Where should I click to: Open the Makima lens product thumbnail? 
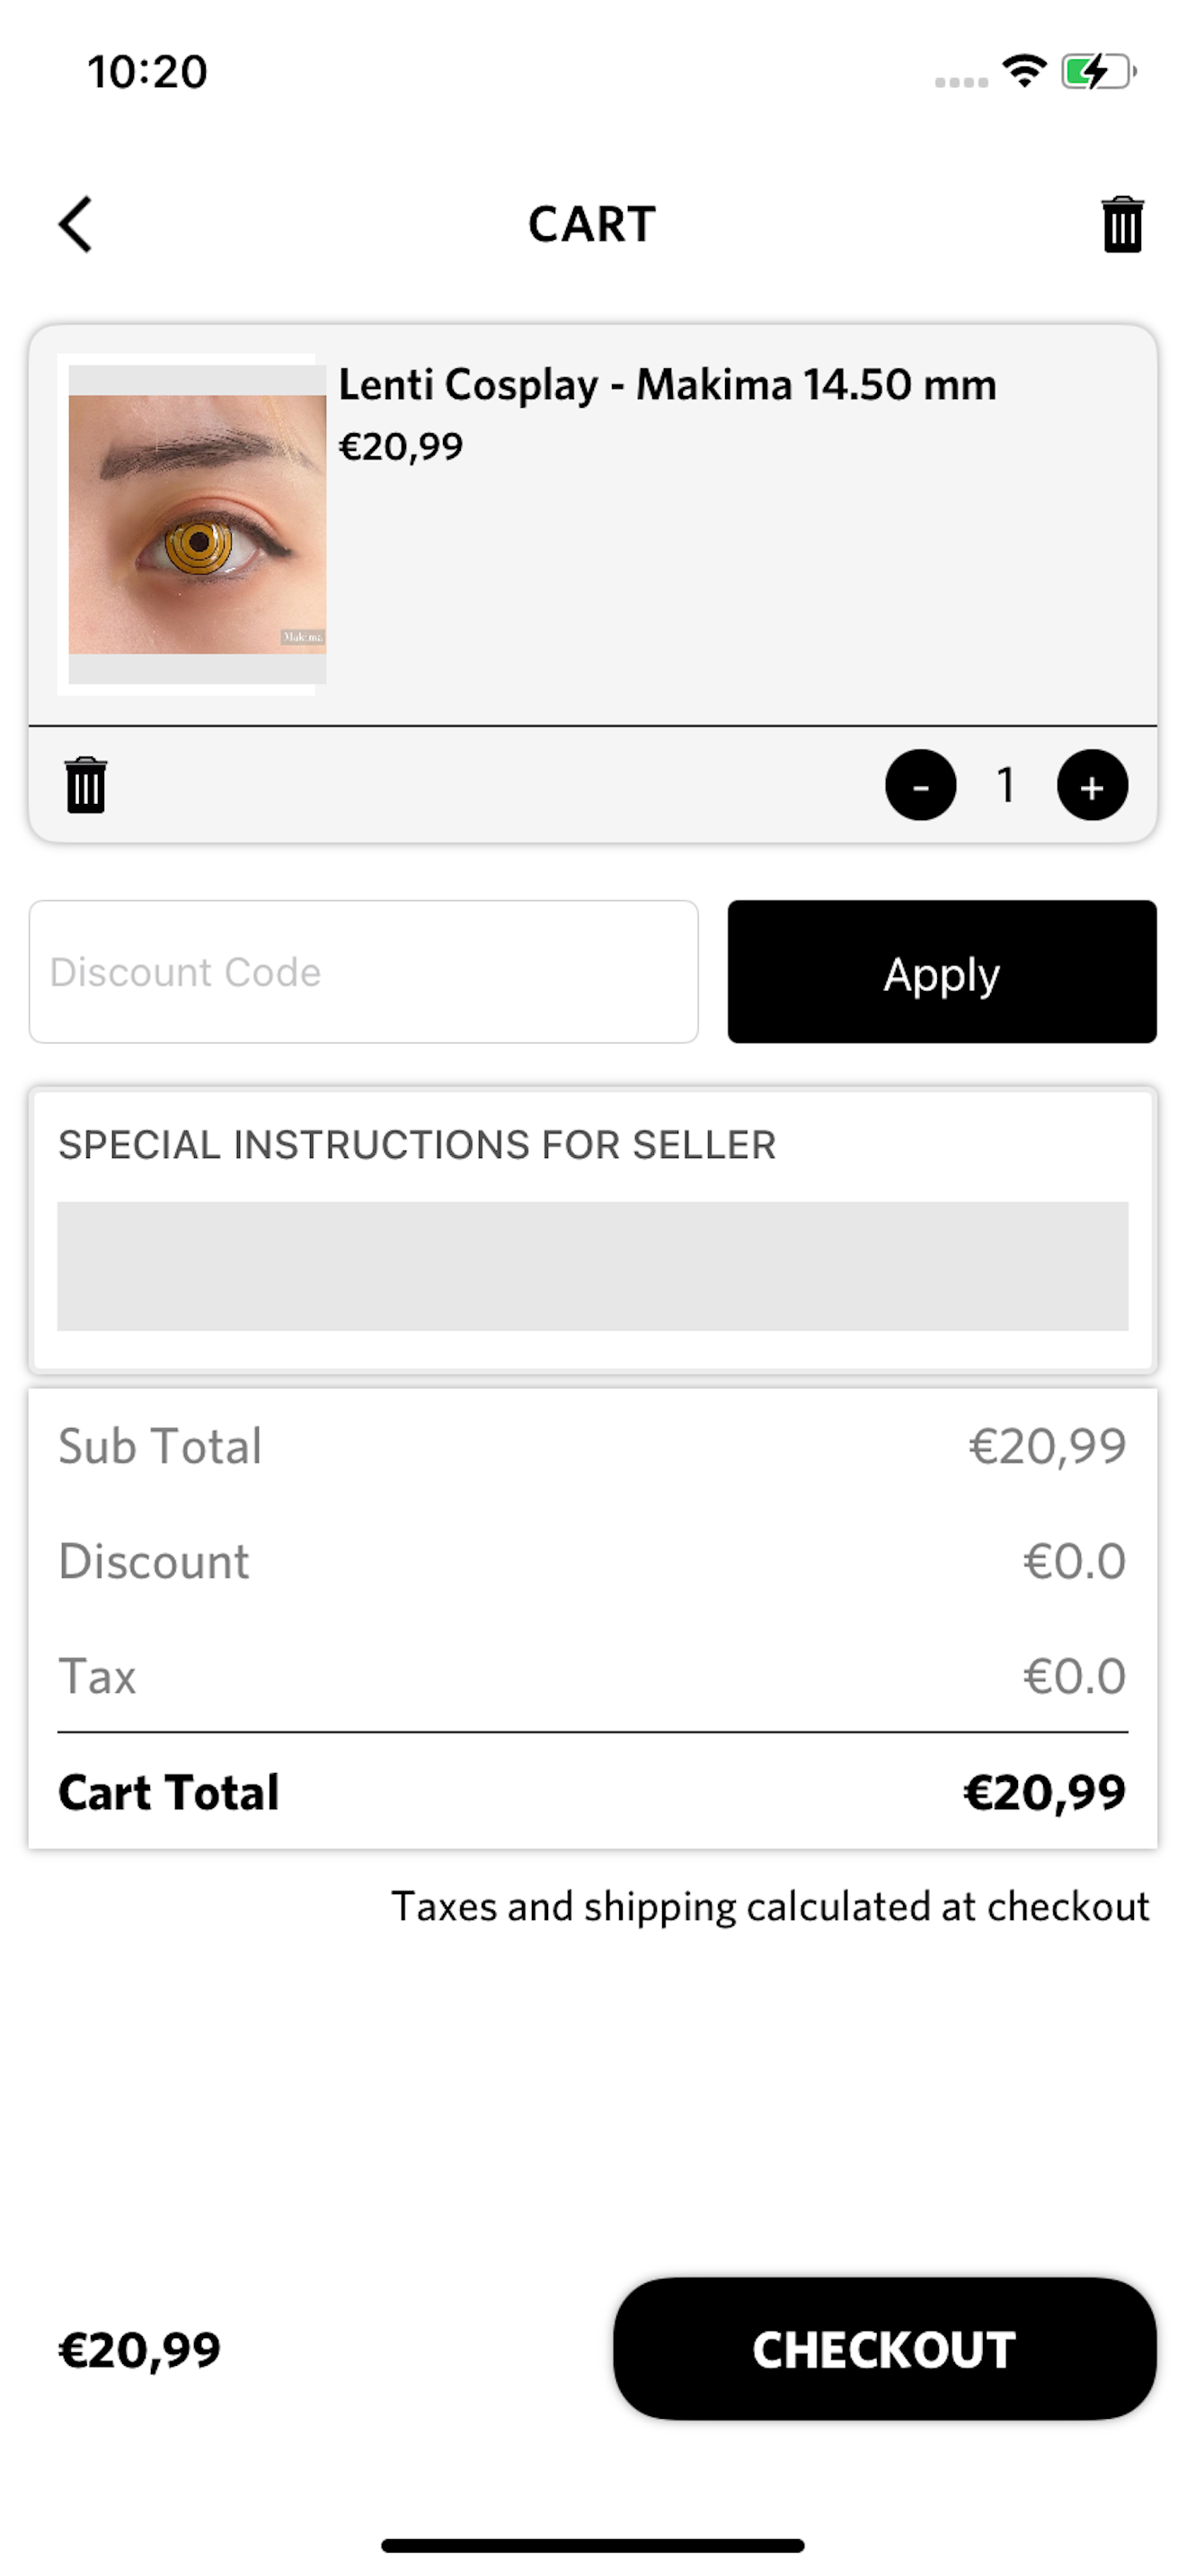192,524
